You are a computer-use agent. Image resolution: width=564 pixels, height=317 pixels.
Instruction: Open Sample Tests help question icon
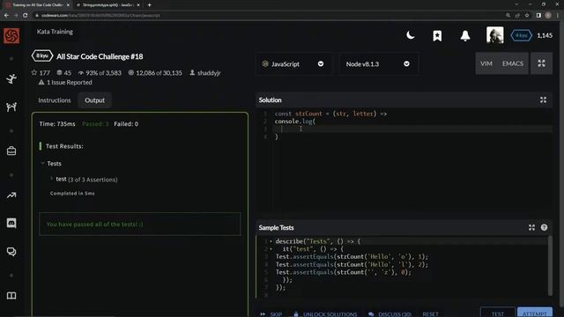click(544, 227)
